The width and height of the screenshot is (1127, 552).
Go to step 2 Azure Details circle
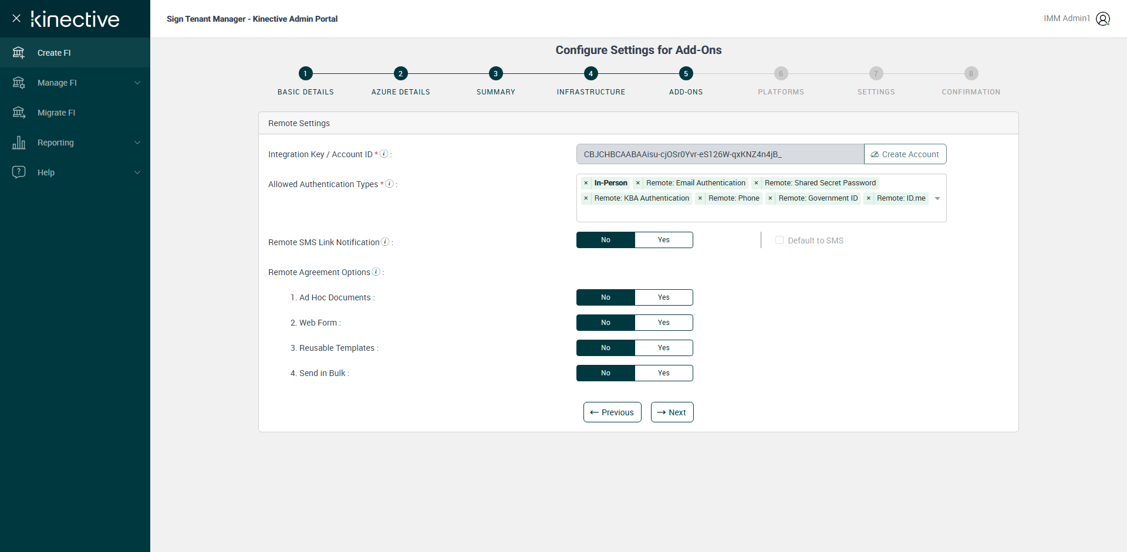pos(400,73)
